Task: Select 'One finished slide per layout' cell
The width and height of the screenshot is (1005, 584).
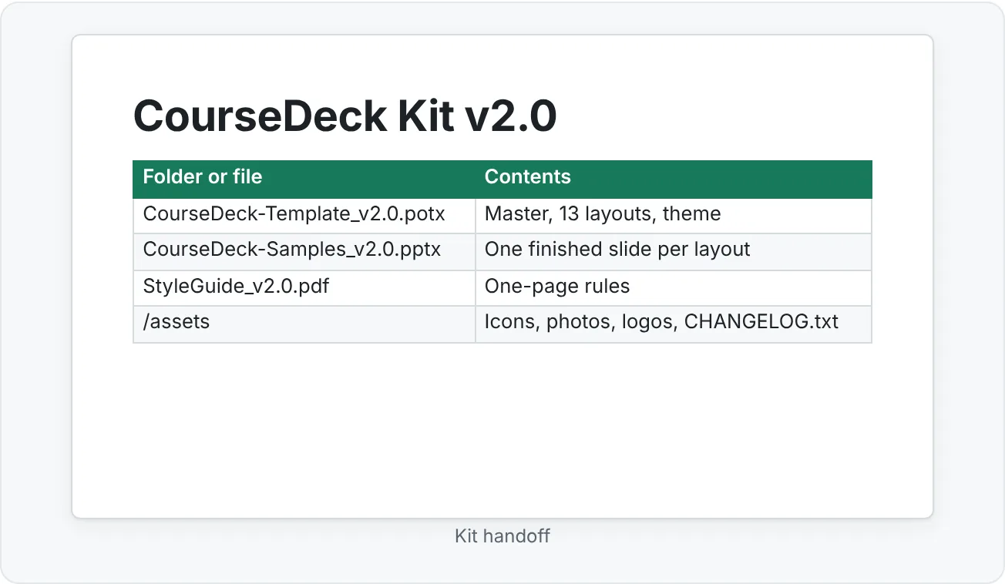Action: click(x=674, y=250)
